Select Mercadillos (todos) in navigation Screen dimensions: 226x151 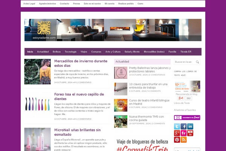click(x=154, y=52)
